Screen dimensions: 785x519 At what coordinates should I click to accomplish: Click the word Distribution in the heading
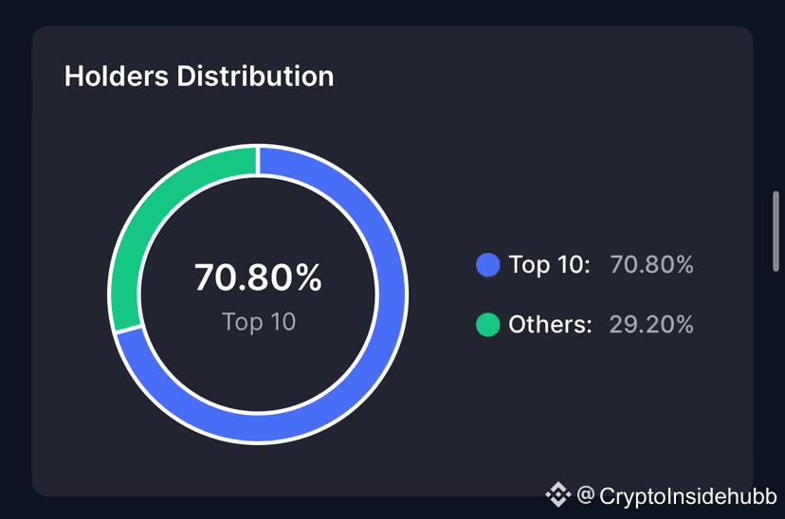coord(255,77)
